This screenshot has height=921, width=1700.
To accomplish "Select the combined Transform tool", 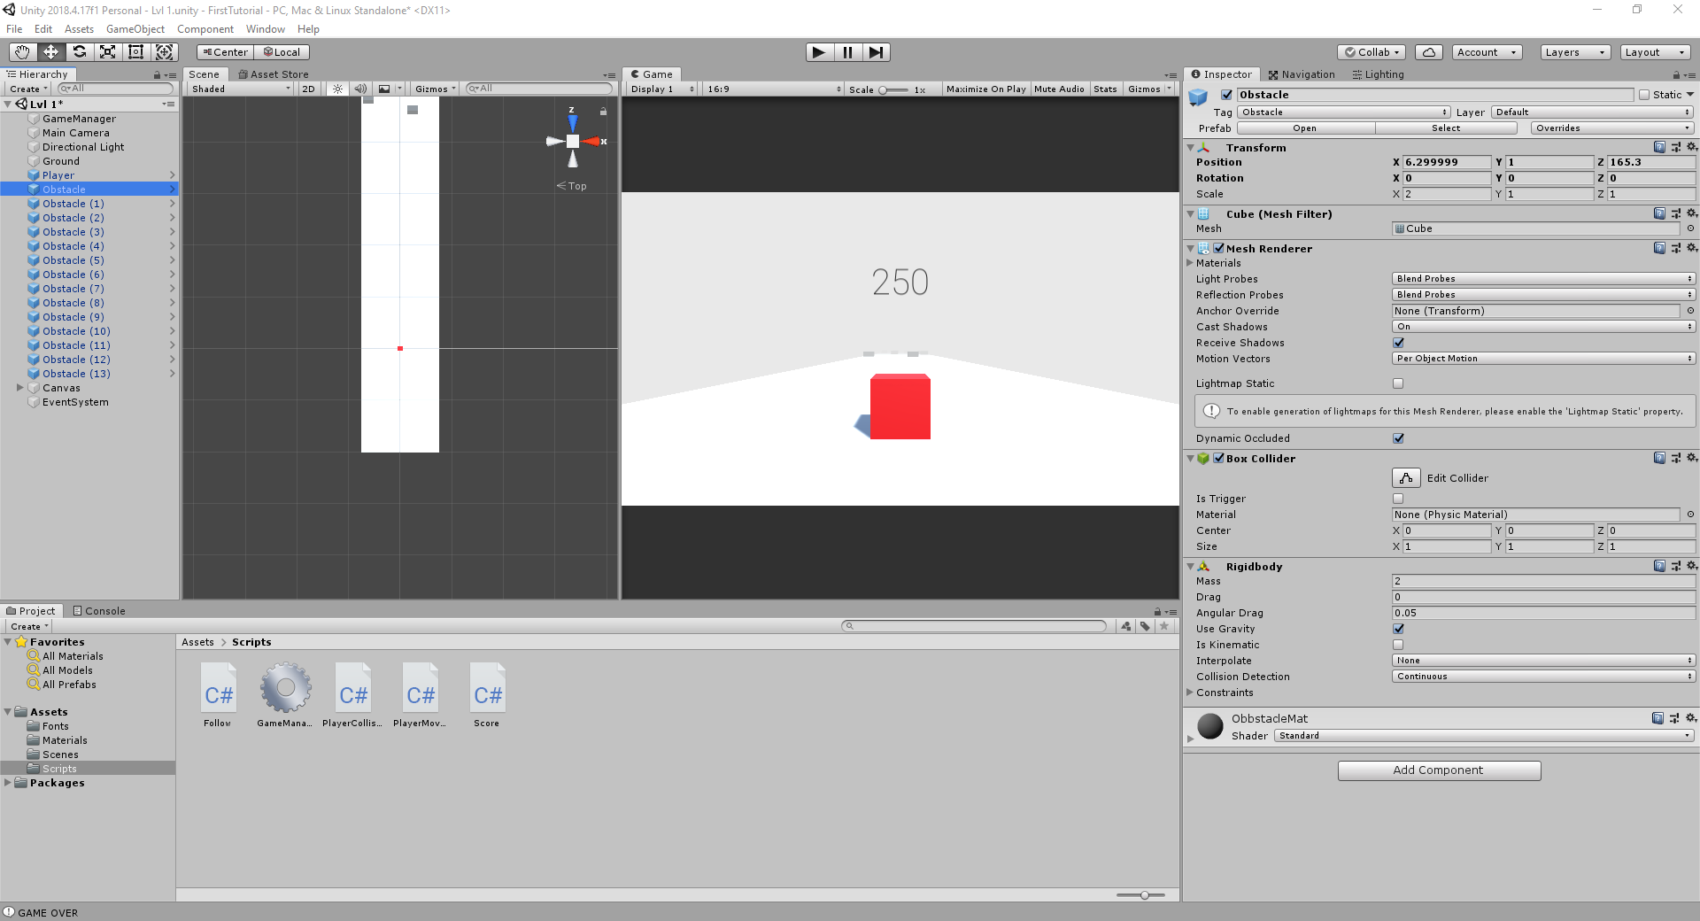I will click(165, 52).
